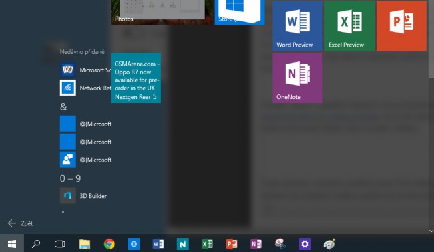This screenshot has height=252, width=434.
Task: Click the Start menu tiles scrollbar thumb
Action: pos(431,39)
